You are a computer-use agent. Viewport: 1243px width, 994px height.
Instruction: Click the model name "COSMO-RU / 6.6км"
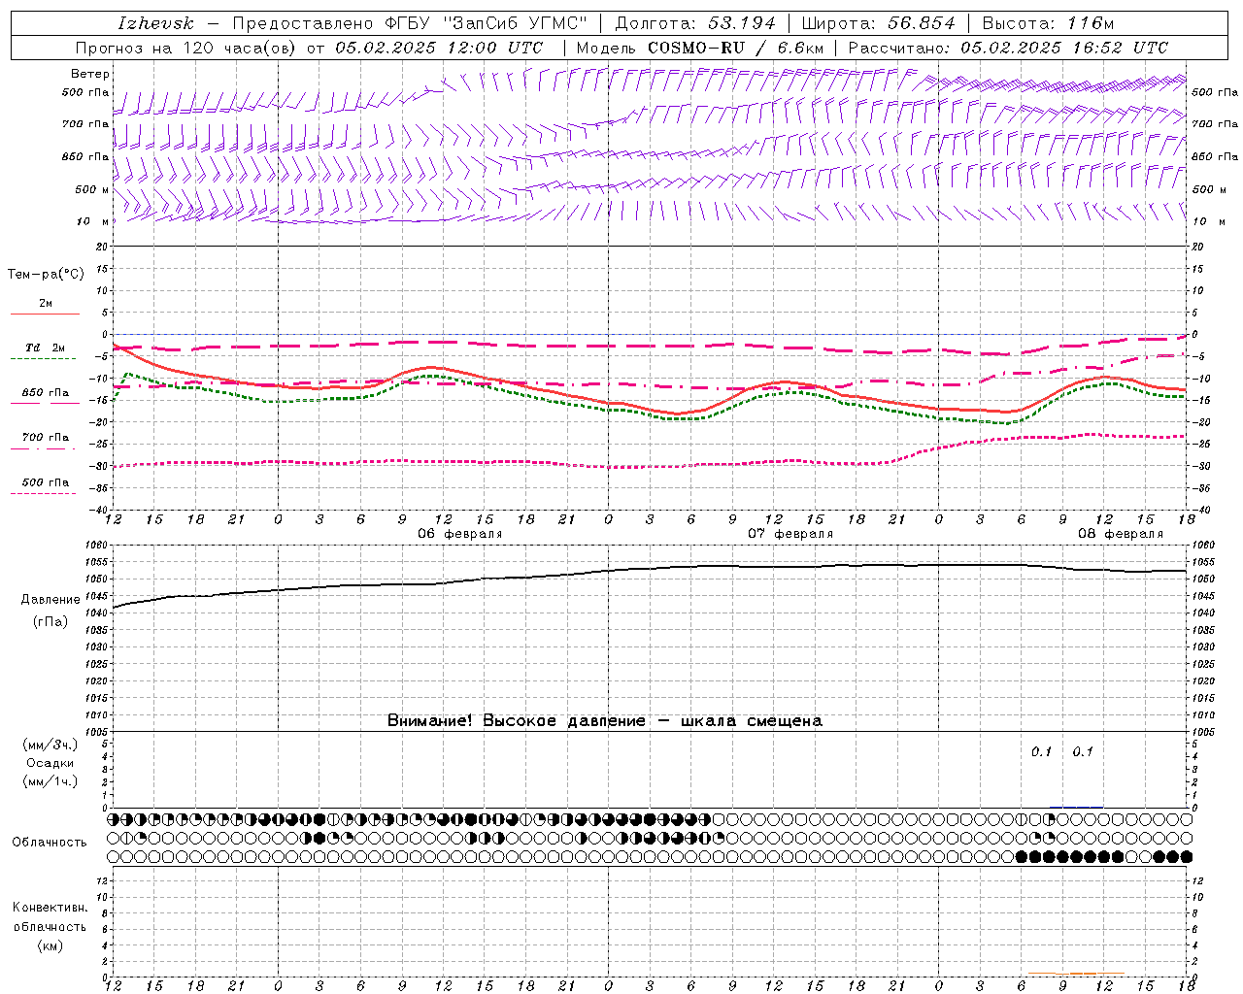pyautogui.click(x=735, y=48)
